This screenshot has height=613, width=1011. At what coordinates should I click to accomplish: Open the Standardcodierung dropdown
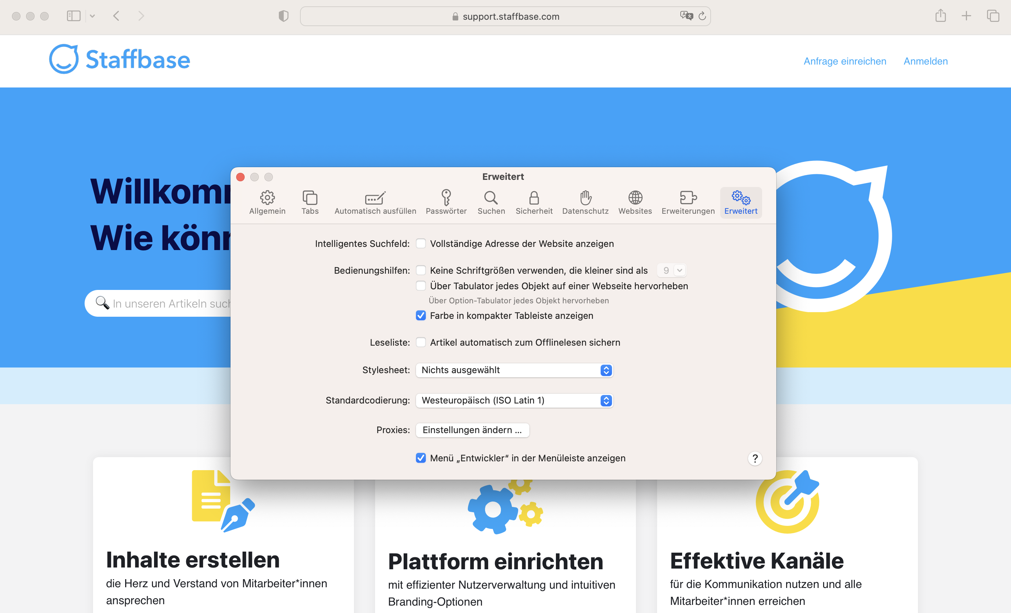[514, 400]
